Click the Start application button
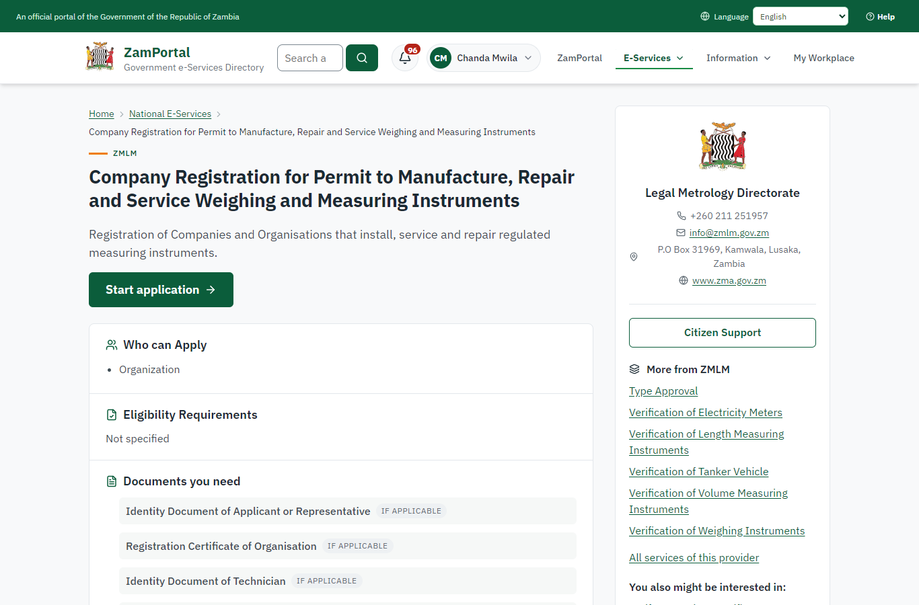The width and height of the screenshot is (919, 605). click(161, 290)
